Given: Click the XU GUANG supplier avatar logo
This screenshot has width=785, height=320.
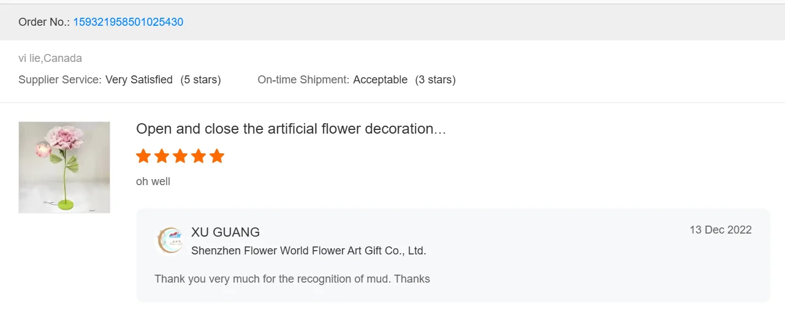Looking at the screenshot, I should click(x=169, y=241).
